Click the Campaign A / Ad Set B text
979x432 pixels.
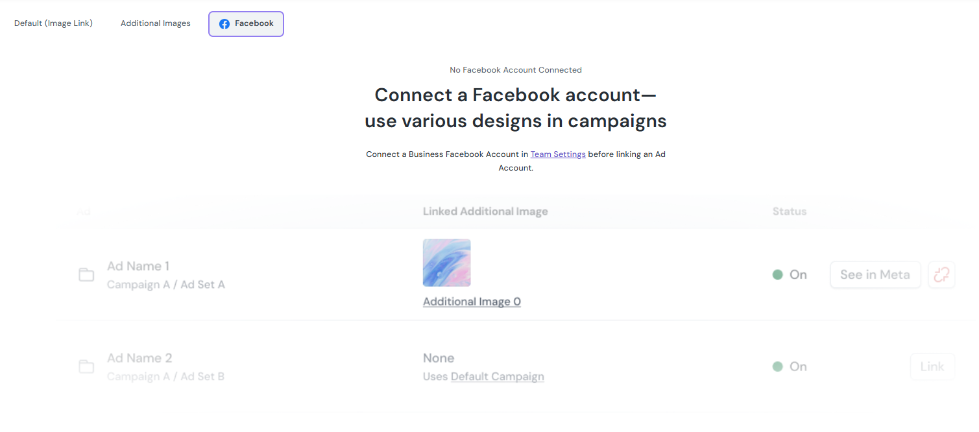point(165,377)
